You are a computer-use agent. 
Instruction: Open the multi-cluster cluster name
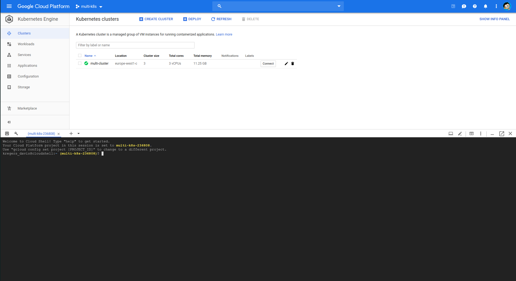coord(99,64)
